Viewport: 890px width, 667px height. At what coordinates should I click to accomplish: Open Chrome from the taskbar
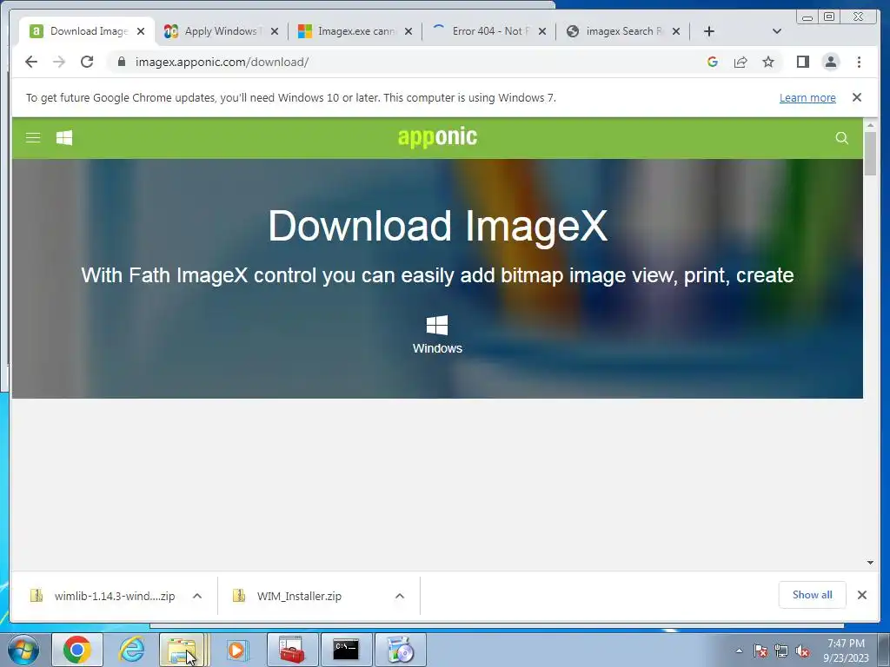click(77, 650)
